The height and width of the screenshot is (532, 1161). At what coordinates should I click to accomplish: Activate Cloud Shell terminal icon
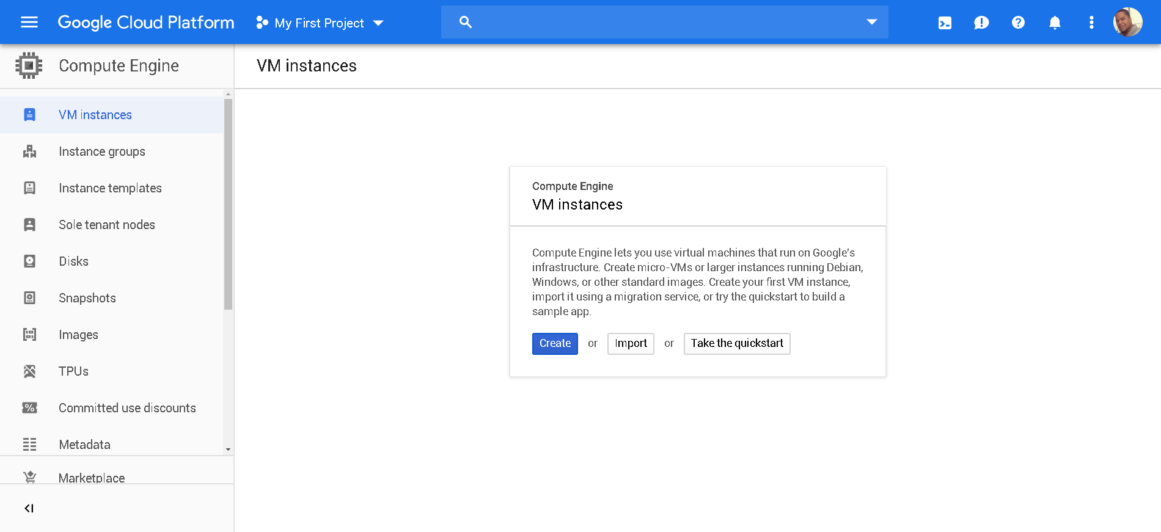(x=945, y=23)
